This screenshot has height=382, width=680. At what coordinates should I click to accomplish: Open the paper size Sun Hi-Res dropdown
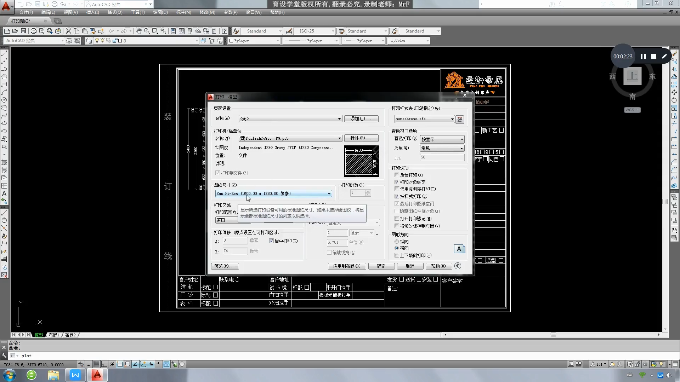point(274,193)
